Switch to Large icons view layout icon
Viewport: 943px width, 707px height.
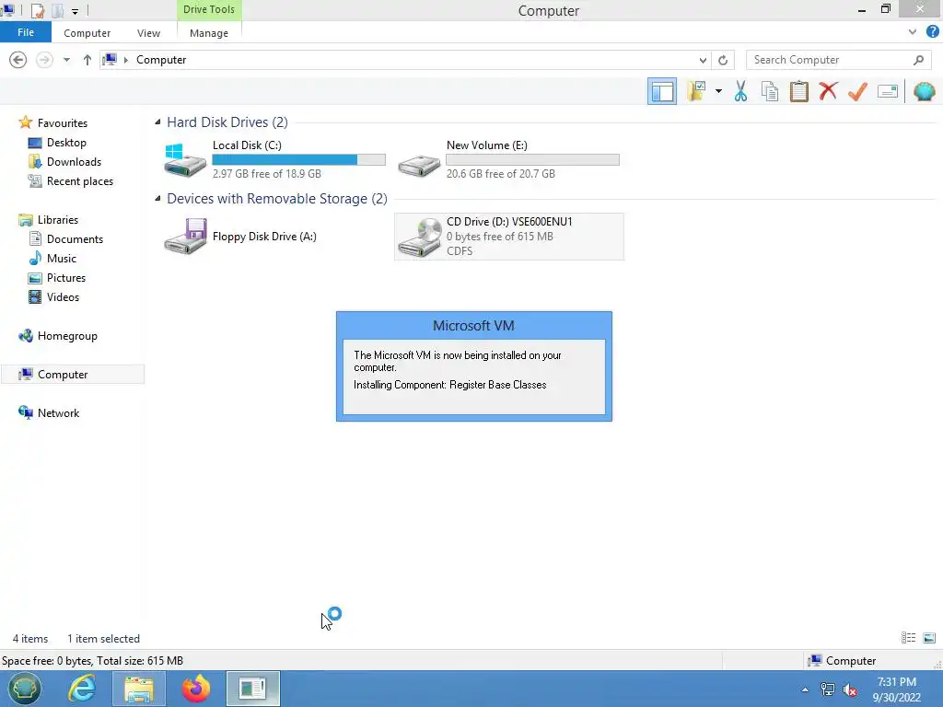pos(929,638)
